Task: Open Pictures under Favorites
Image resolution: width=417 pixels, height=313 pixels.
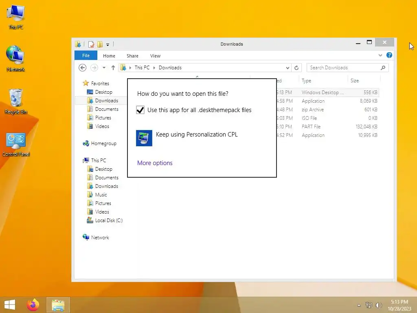Action: (103, 118)
